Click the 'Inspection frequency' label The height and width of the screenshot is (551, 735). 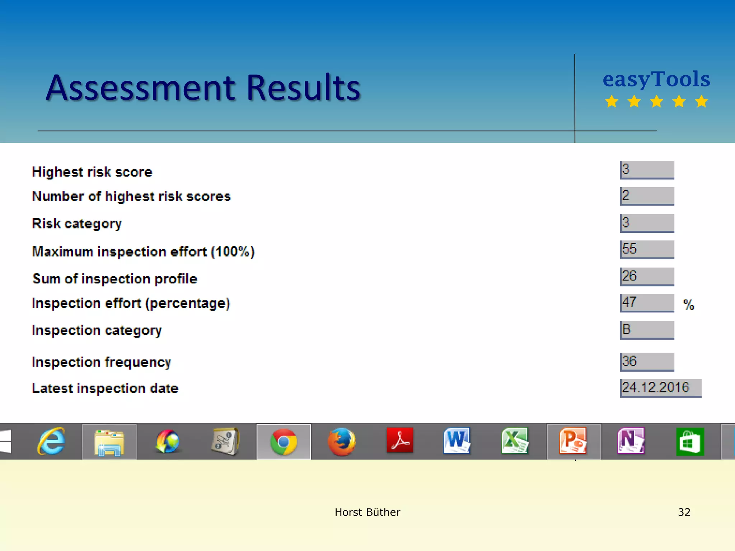pyautogui.click(x=102, y=362)
